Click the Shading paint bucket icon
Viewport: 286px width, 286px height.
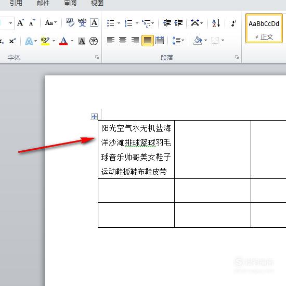tap(198, 41)
